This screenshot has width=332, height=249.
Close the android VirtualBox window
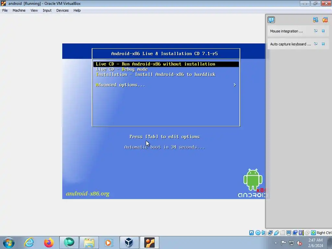click(x=326, y=3)
